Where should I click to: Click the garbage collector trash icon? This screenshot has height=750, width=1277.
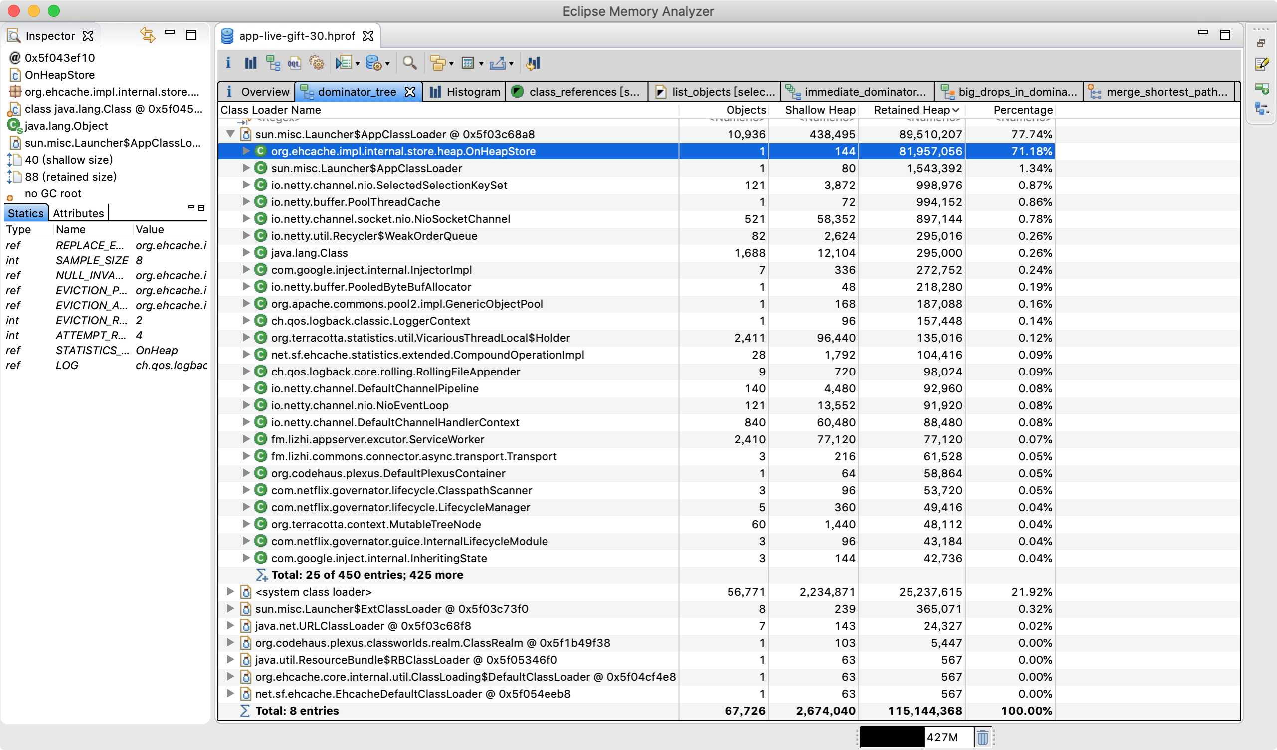[x=982, y=737]
